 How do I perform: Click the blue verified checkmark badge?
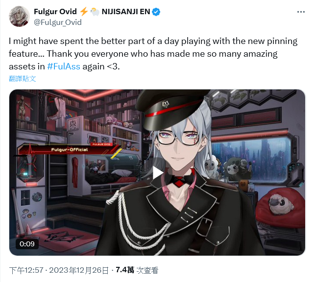point(156,12)
